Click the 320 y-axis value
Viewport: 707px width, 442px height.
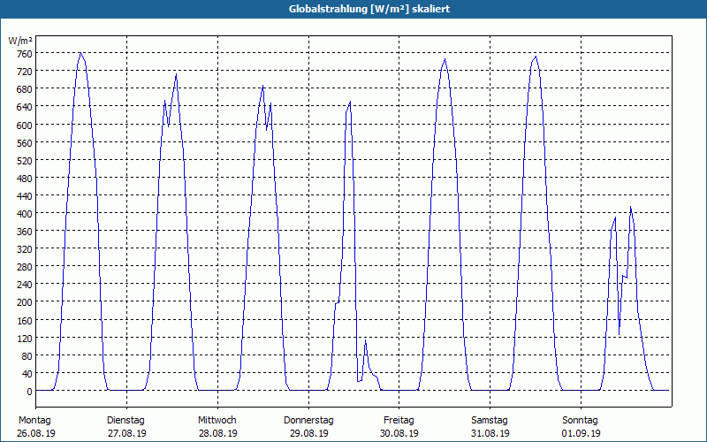click(25, 249)
